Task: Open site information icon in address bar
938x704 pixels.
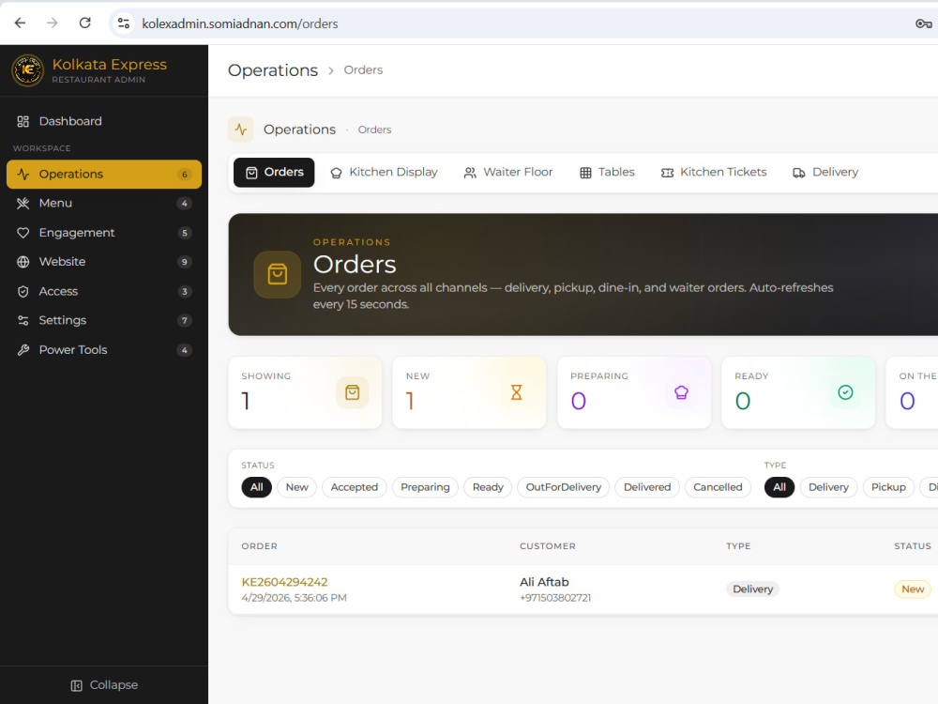Action: [124, 23]
